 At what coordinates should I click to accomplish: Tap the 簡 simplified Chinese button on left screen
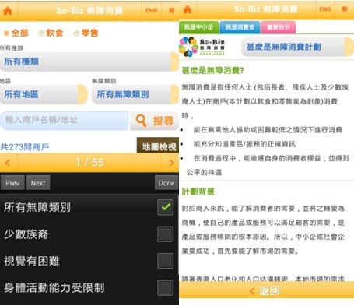171,11
